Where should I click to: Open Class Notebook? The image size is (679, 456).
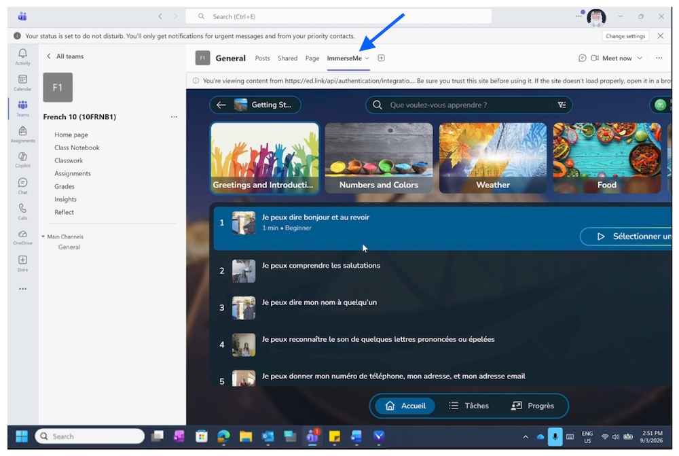77,148
